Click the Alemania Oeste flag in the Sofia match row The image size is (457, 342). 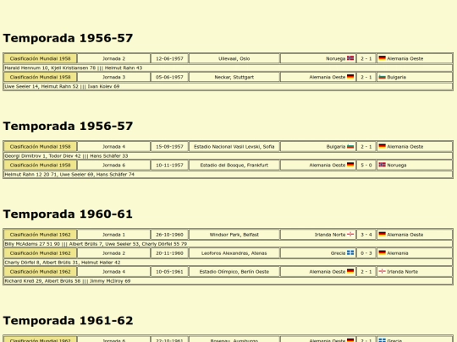click(382, 146)
